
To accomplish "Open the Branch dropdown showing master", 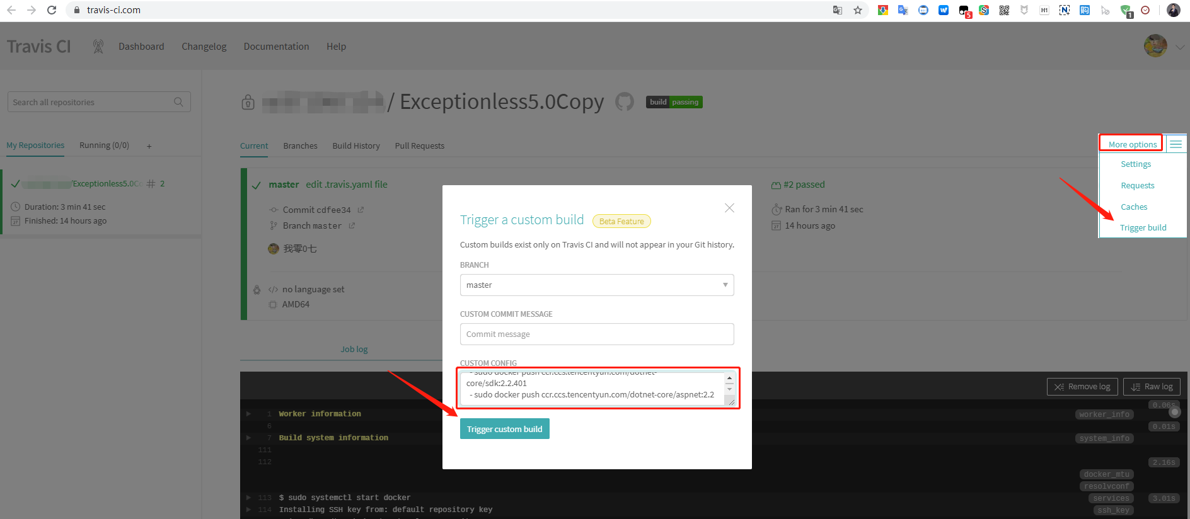I will [596, 285].
